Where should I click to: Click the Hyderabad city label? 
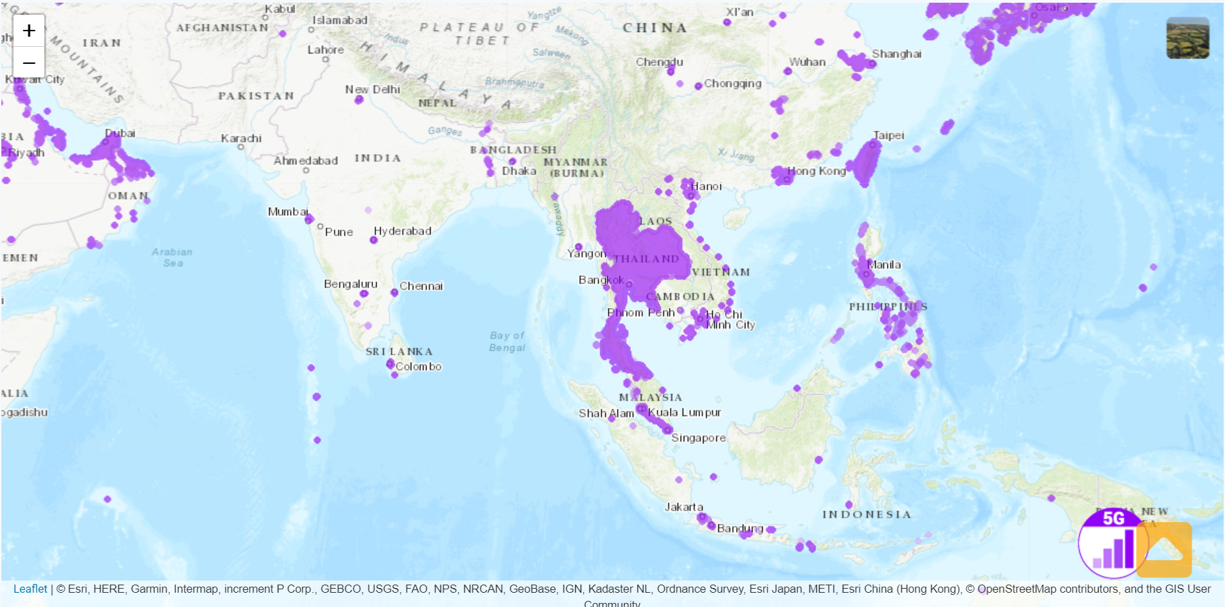coord(403,231)
